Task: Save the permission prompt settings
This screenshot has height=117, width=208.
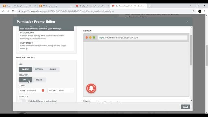Action: coord(186,107)
